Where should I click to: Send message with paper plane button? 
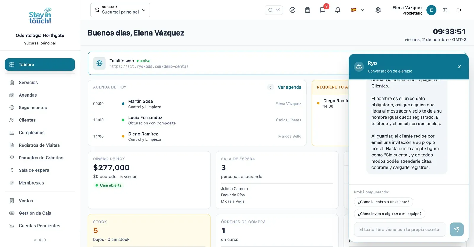457,230
